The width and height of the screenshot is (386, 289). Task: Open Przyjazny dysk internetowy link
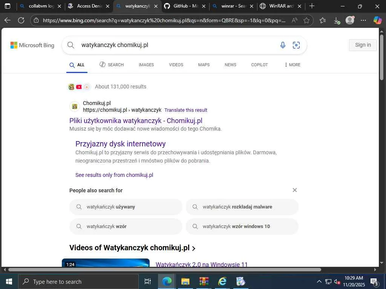[120, 144]
